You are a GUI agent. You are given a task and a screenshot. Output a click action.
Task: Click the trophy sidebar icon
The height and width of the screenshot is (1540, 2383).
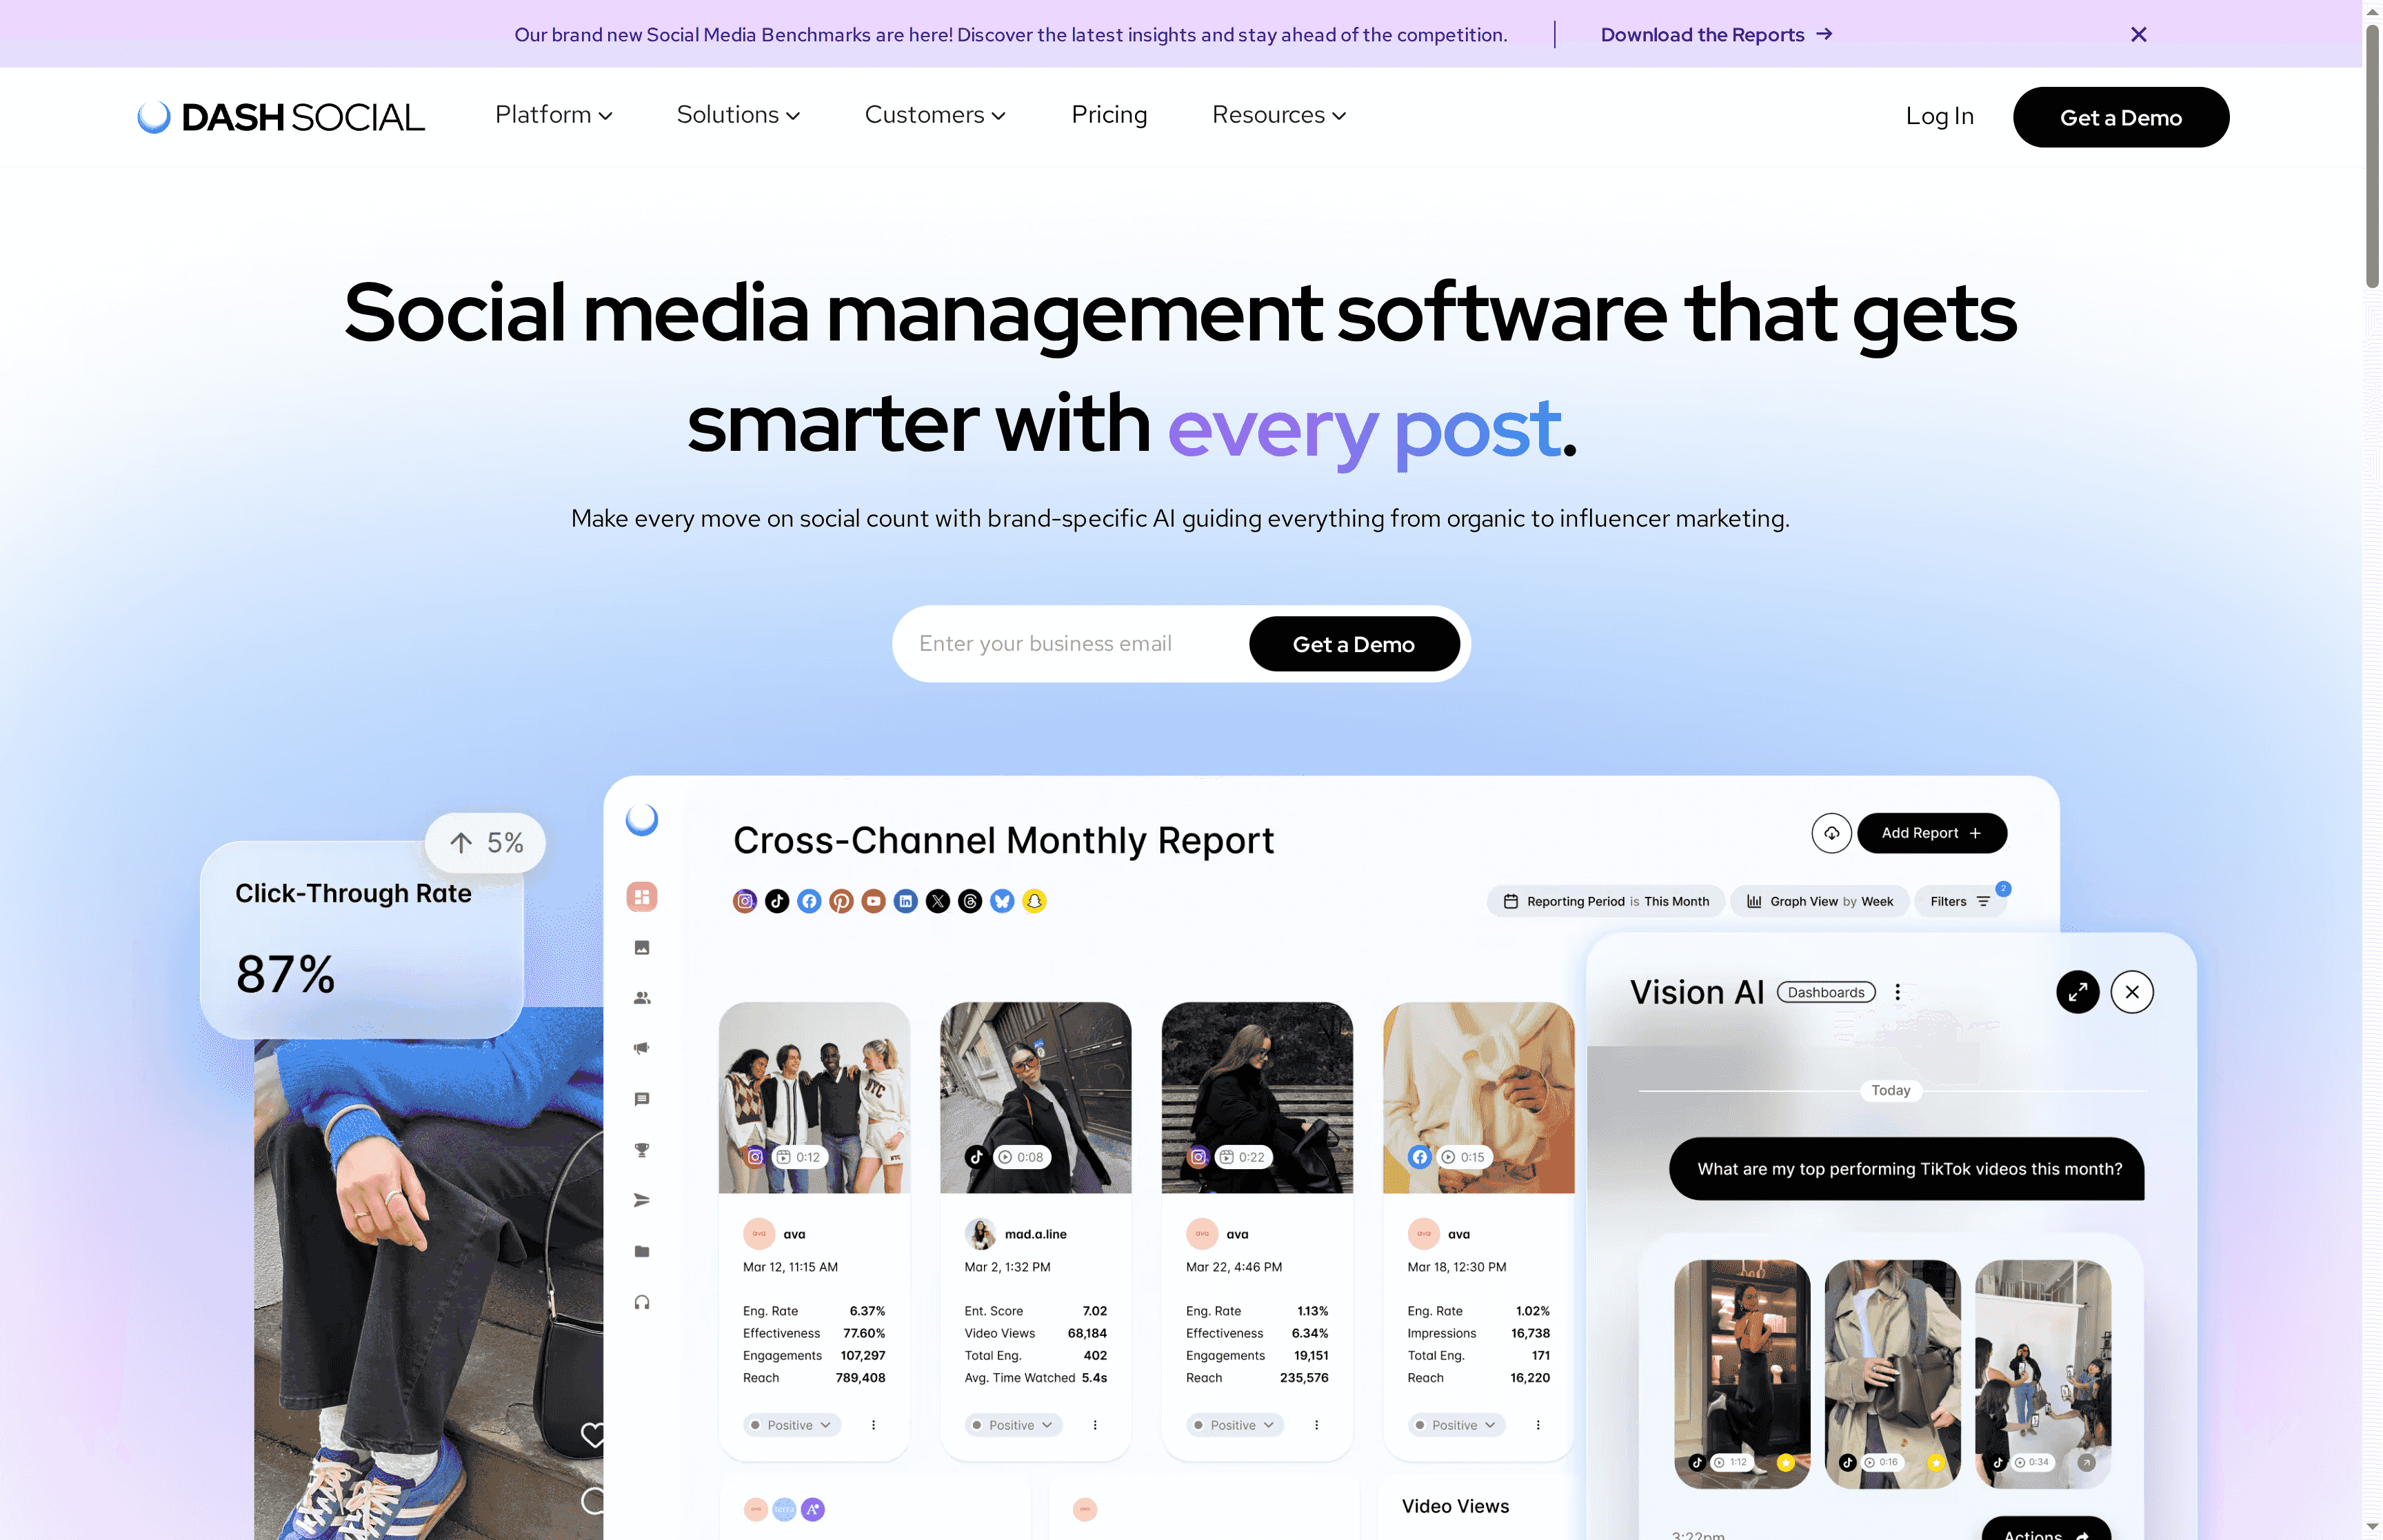tap(642, 1150)
